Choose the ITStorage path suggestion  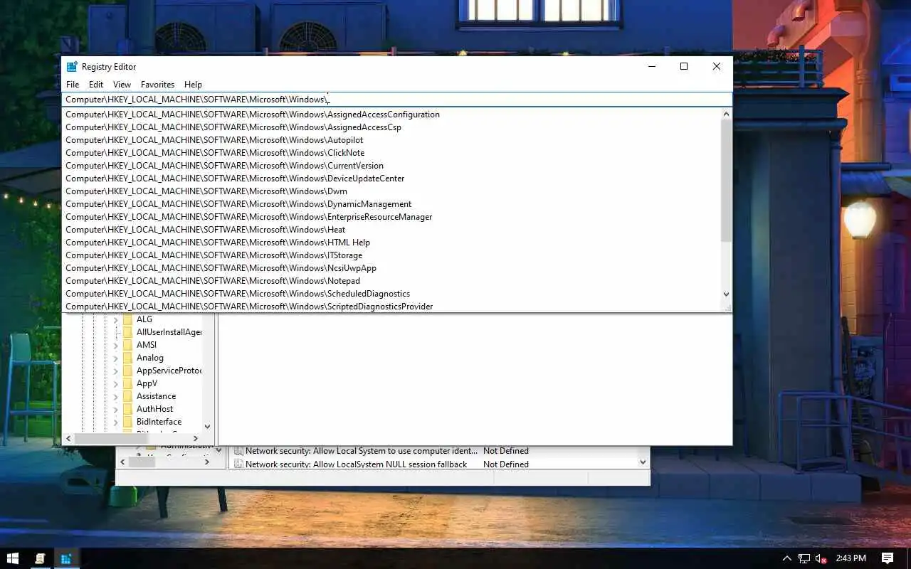(391, 255)
